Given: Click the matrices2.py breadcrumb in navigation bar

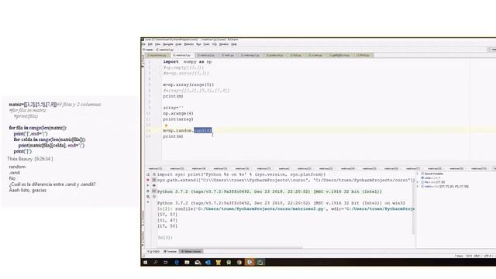Looking at the screenshot, I should pyautogui.click(x=165, y=50).
